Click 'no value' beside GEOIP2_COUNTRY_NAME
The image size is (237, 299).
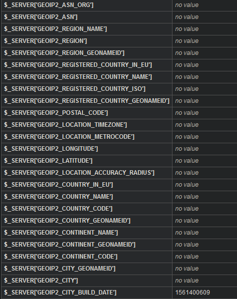(187, 197)
